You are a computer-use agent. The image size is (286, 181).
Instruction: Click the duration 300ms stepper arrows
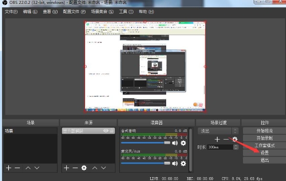click(236, 147)
